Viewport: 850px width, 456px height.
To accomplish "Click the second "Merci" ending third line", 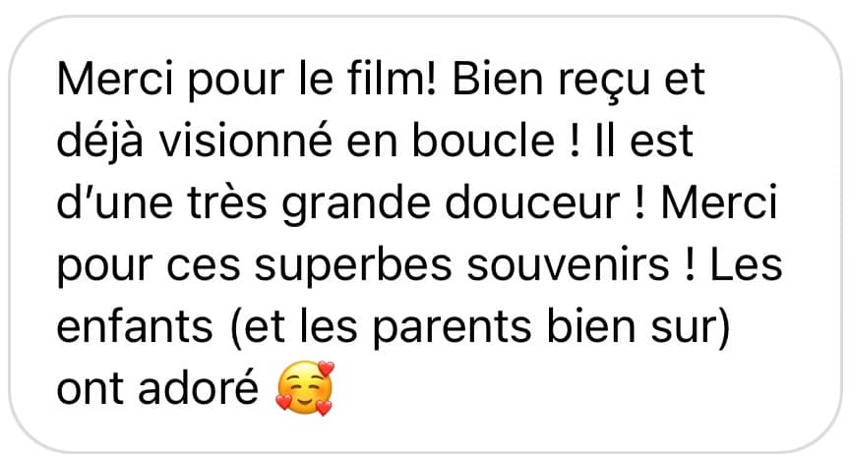I will pyautogui.click(x=719, y=202).
